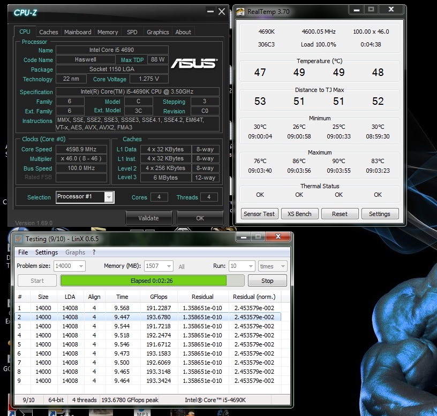Click the RealTemp title bar icon
The image size is (437, 416).
[240, 12]
